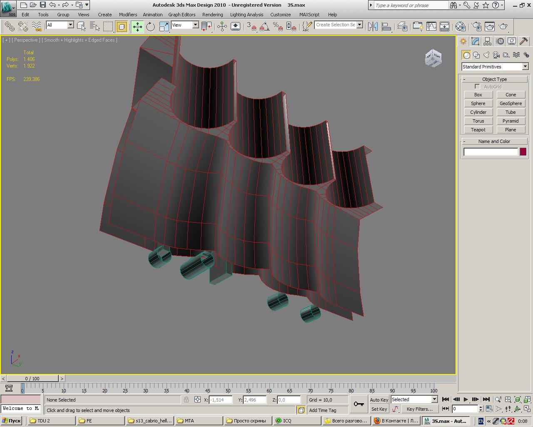This screenshot has height=427, width=533.
Task: Activate the Rotate tool
Action: tap(150, 27)
